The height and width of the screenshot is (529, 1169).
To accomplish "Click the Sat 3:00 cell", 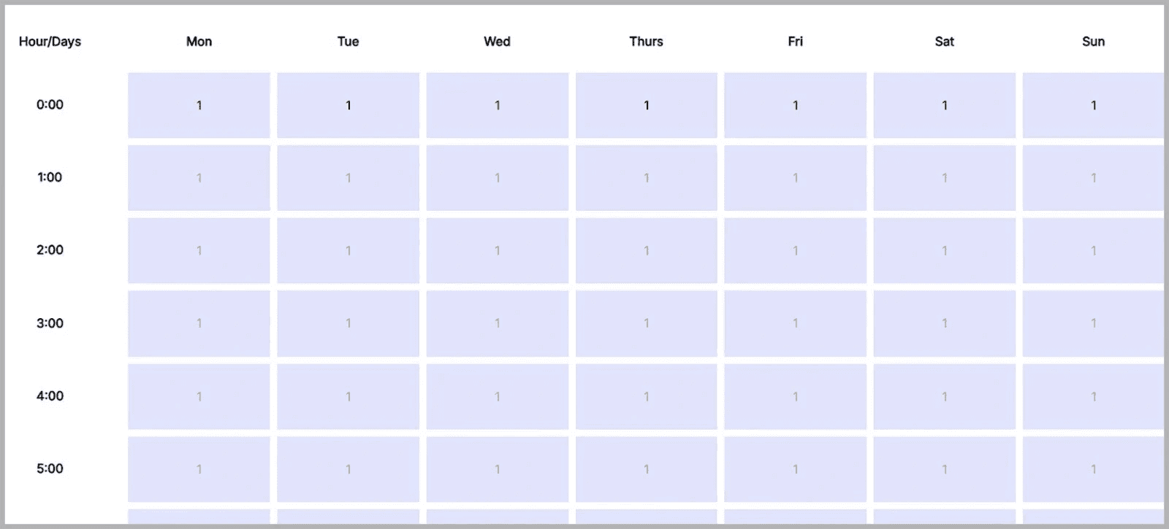I will tap(945, 323).
